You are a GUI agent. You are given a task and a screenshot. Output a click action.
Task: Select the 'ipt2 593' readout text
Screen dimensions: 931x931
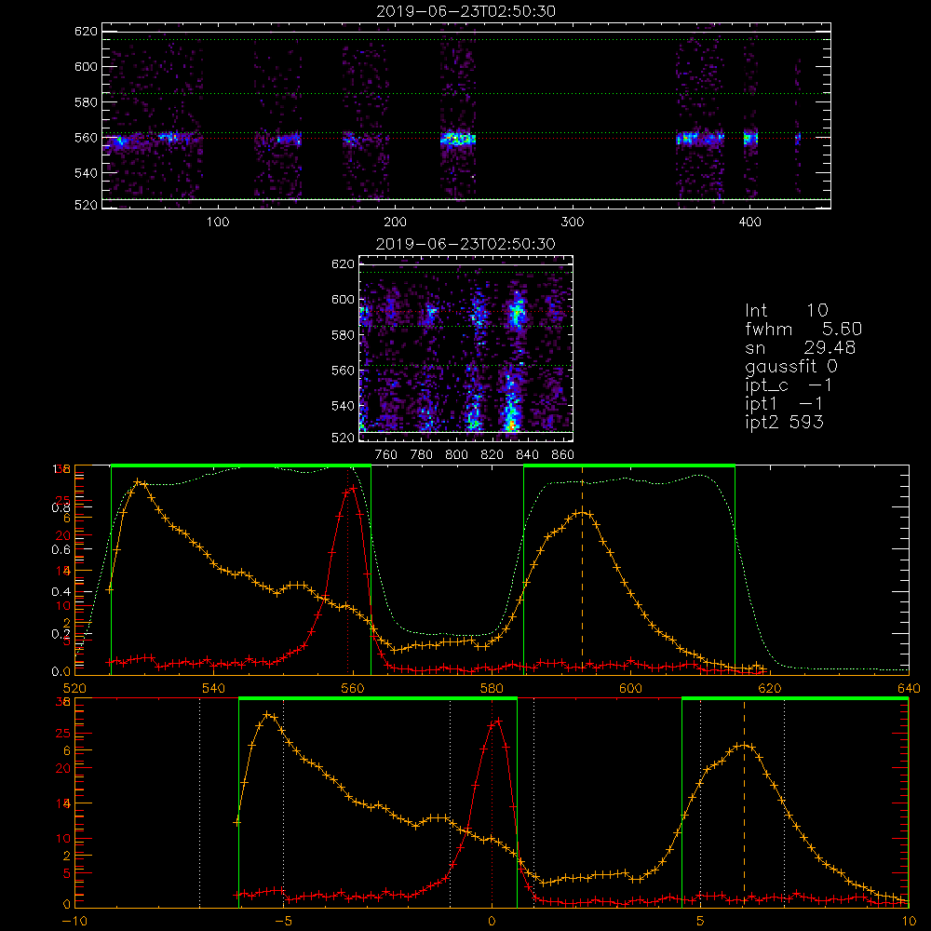point(784,422)
